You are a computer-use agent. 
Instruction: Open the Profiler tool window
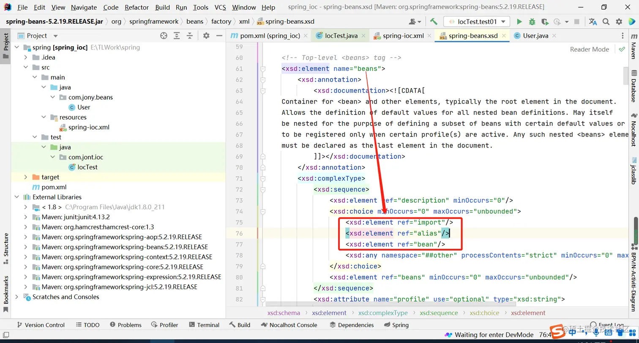click(165, 325)
